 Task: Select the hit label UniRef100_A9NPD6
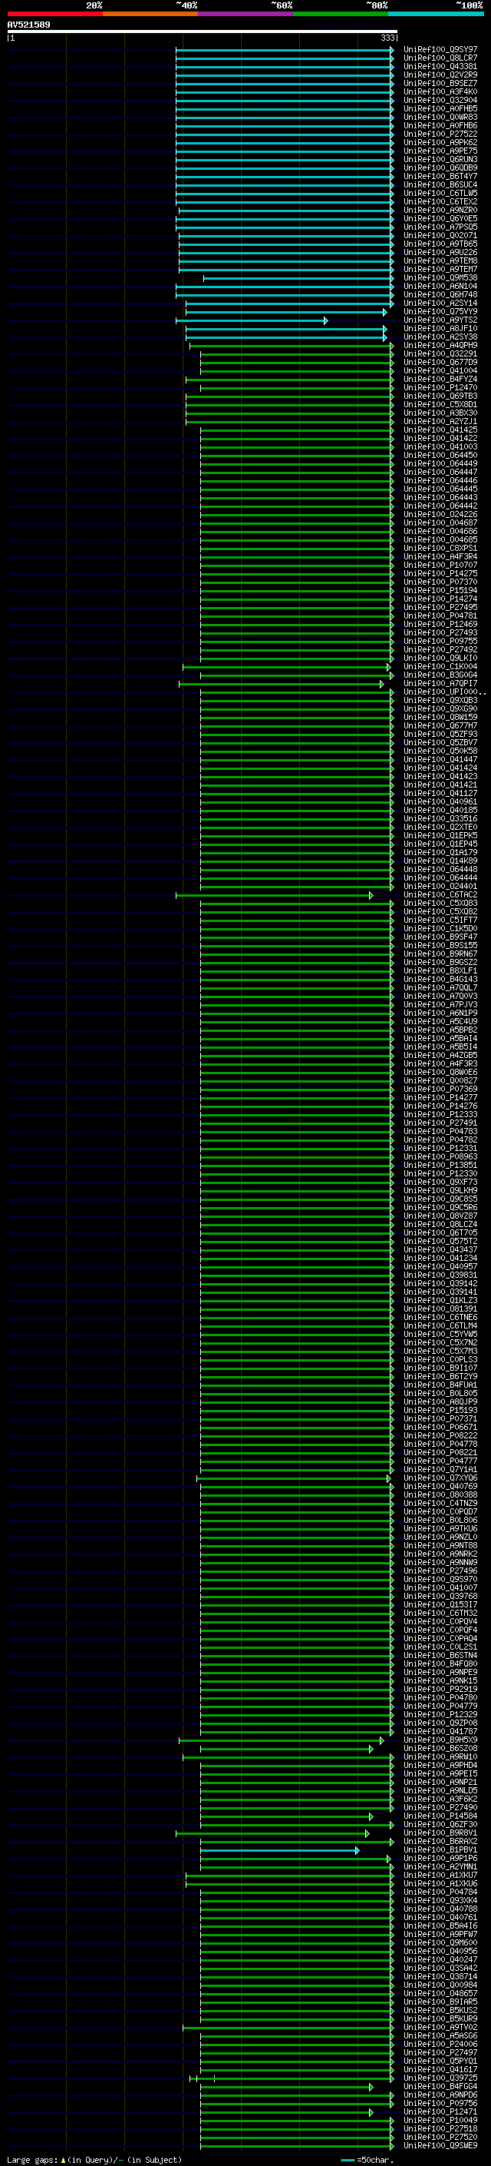pyautogui.click(x=440, y=2095)
